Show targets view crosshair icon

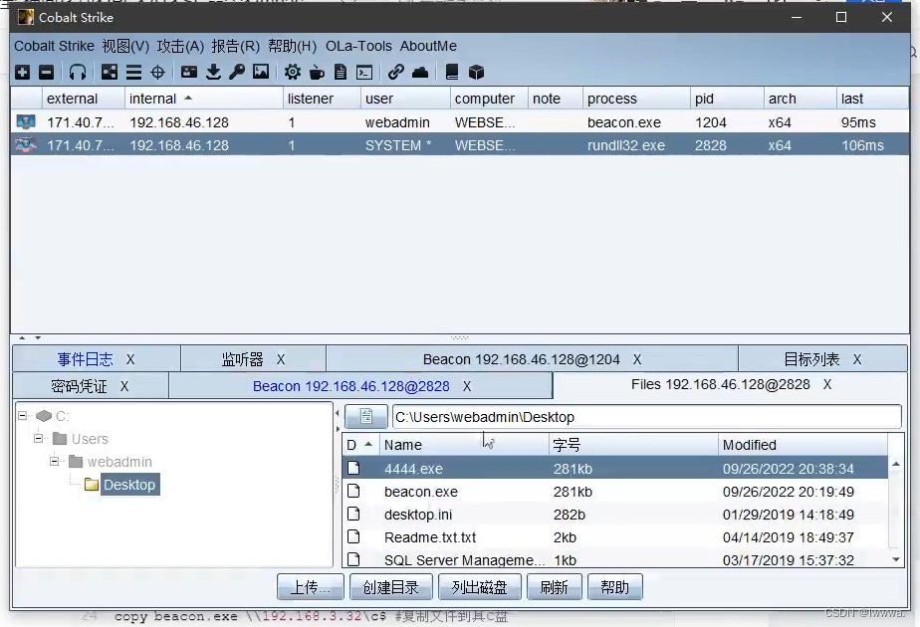pos(158,72)
